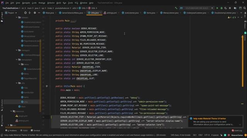Click the layout window icon in toolbar
Screen dimensions: 247x138
[240, 8]
